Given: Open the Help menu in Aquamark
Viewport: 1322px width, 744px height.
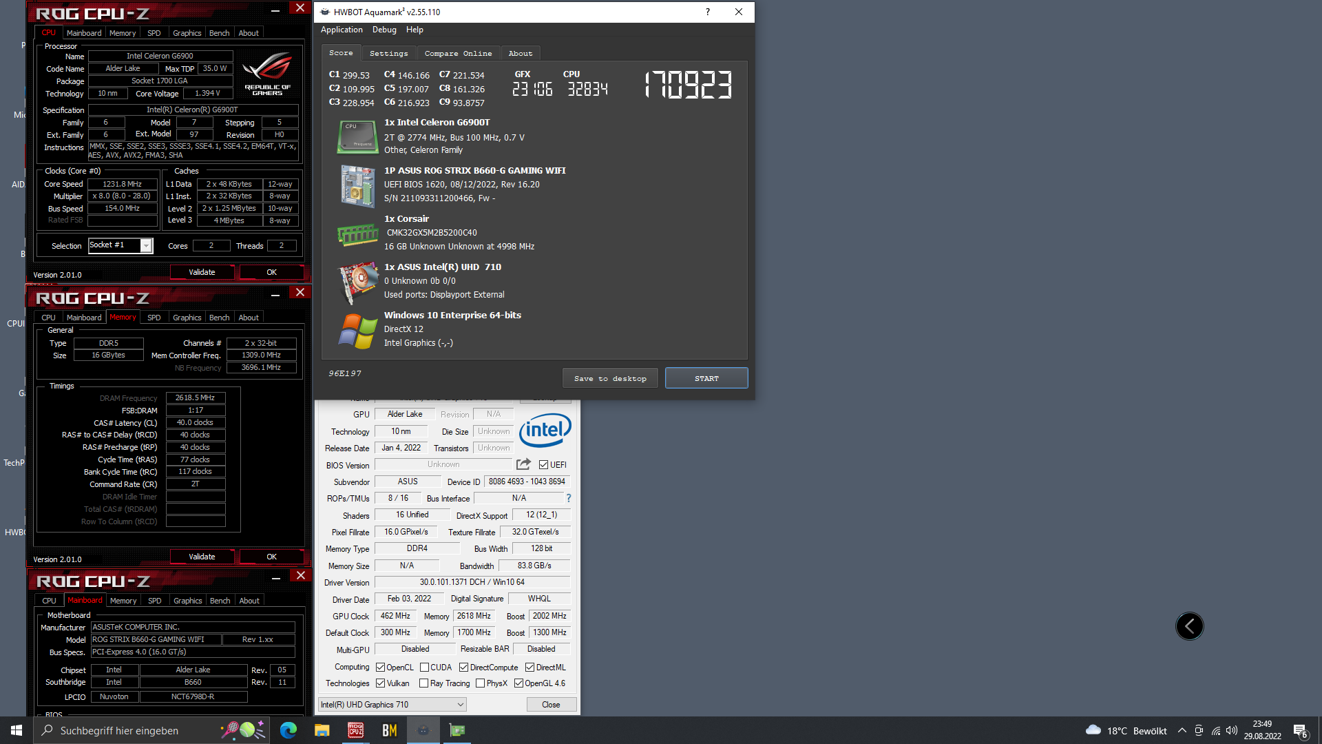Looking at the screenshot, I should 415,30.
